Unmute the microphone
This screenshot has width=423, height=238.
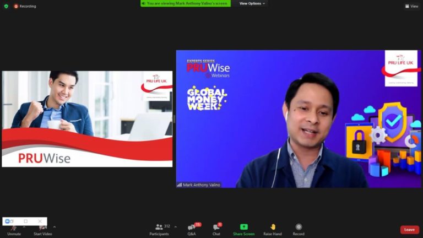[x=14, y=231]
